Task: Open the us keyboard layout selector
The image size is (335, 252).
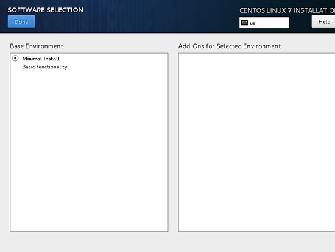Action: [264, 23]
